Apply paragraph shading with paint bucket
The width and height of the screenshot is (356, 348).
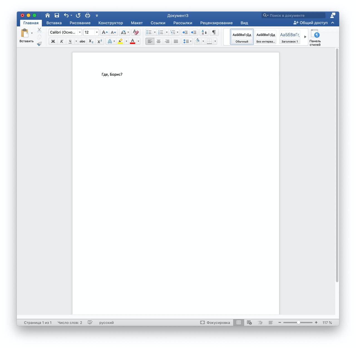(x=197, y=41)
